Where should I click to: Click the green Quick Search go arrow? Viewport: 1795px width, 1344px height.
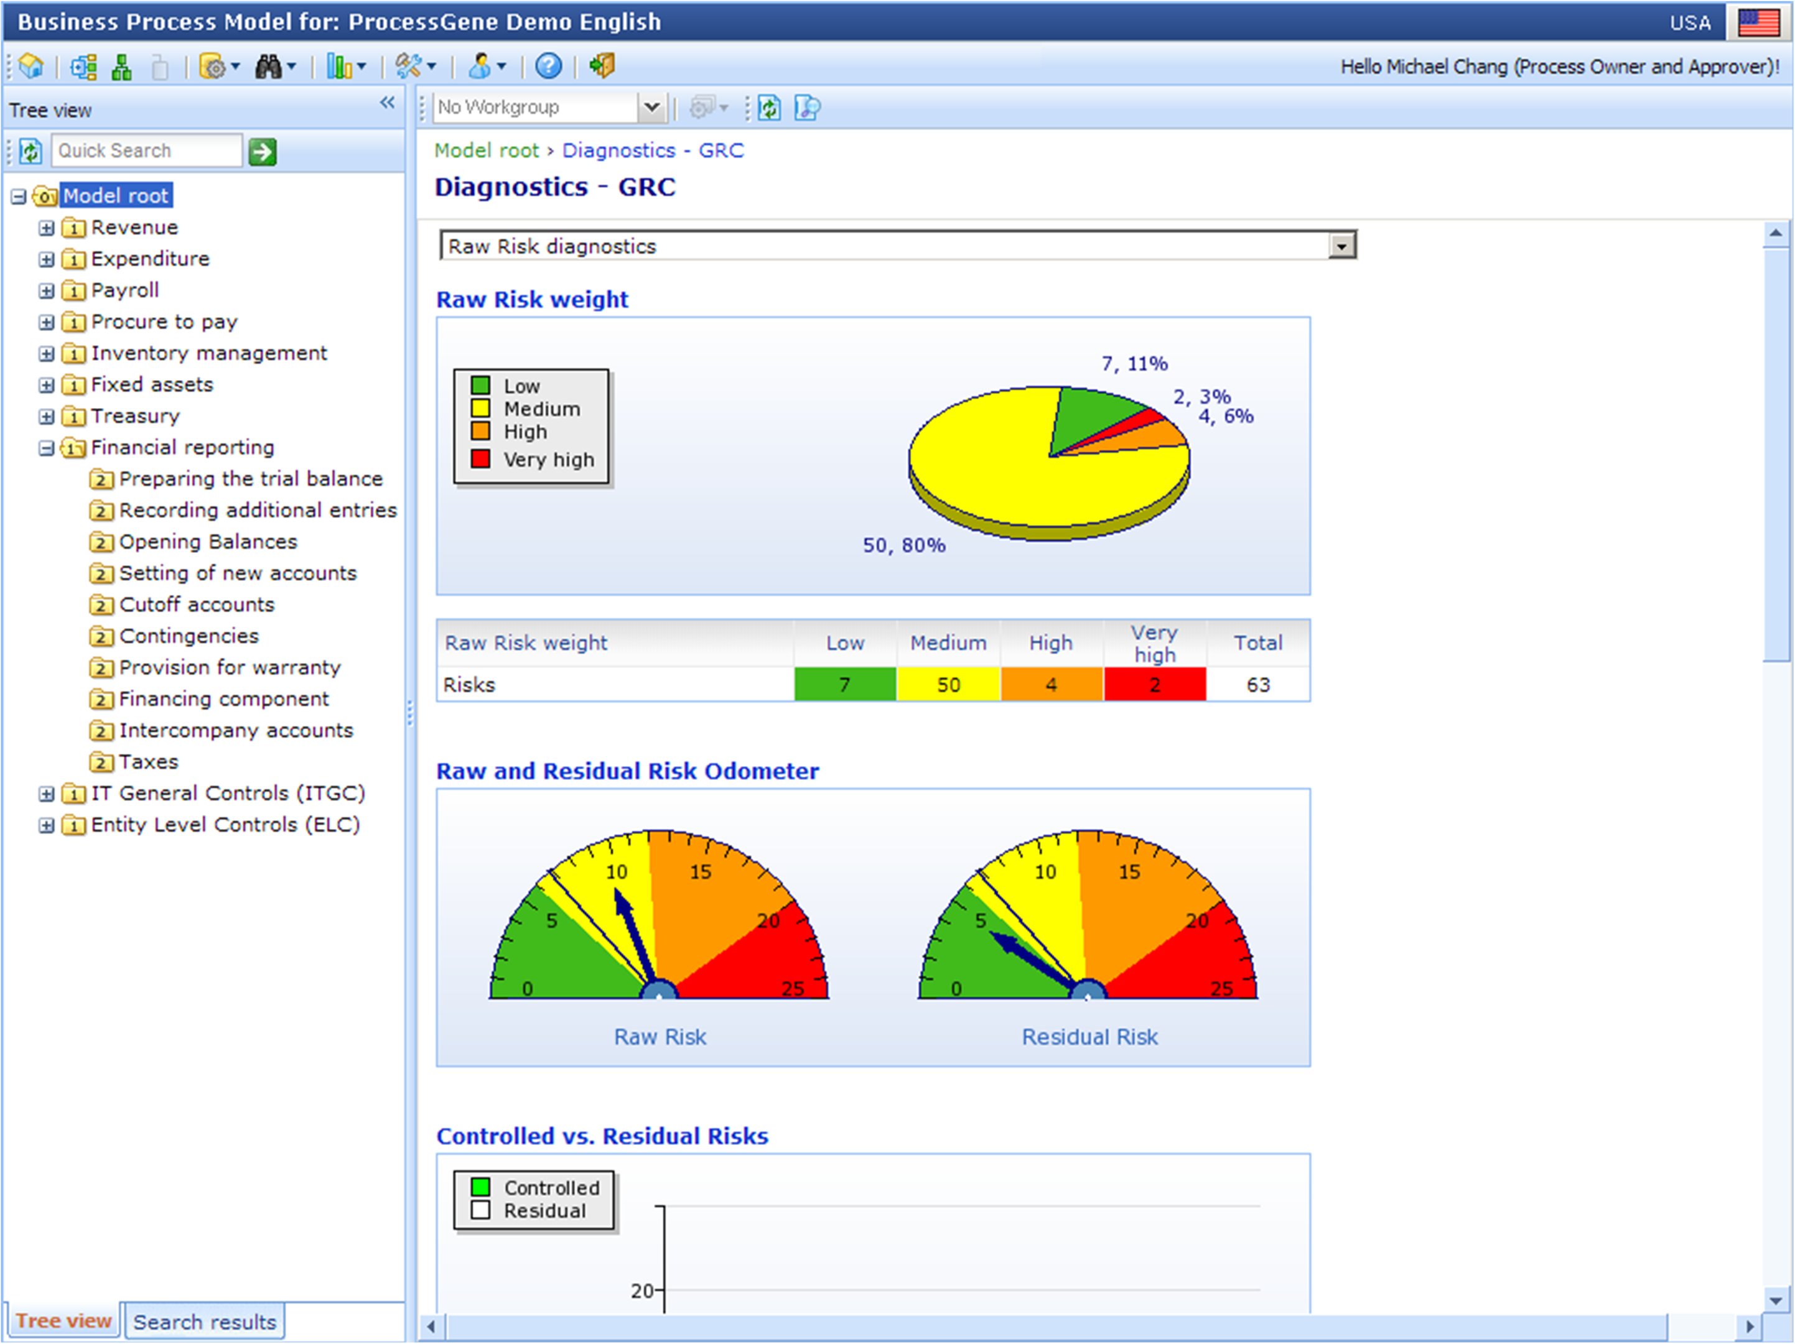(262, 152)
